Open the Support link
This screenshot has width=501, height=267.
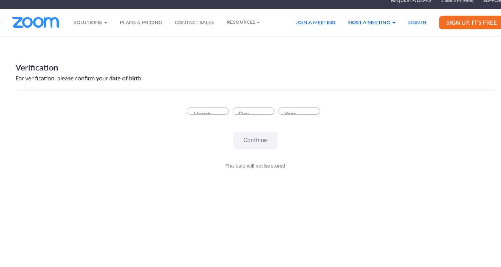[x=492, y=1]
